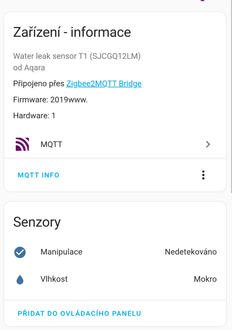Click MQTT INFO
Image resolution: width=232 pixels, height=330 pixels.
coord(38,175)
